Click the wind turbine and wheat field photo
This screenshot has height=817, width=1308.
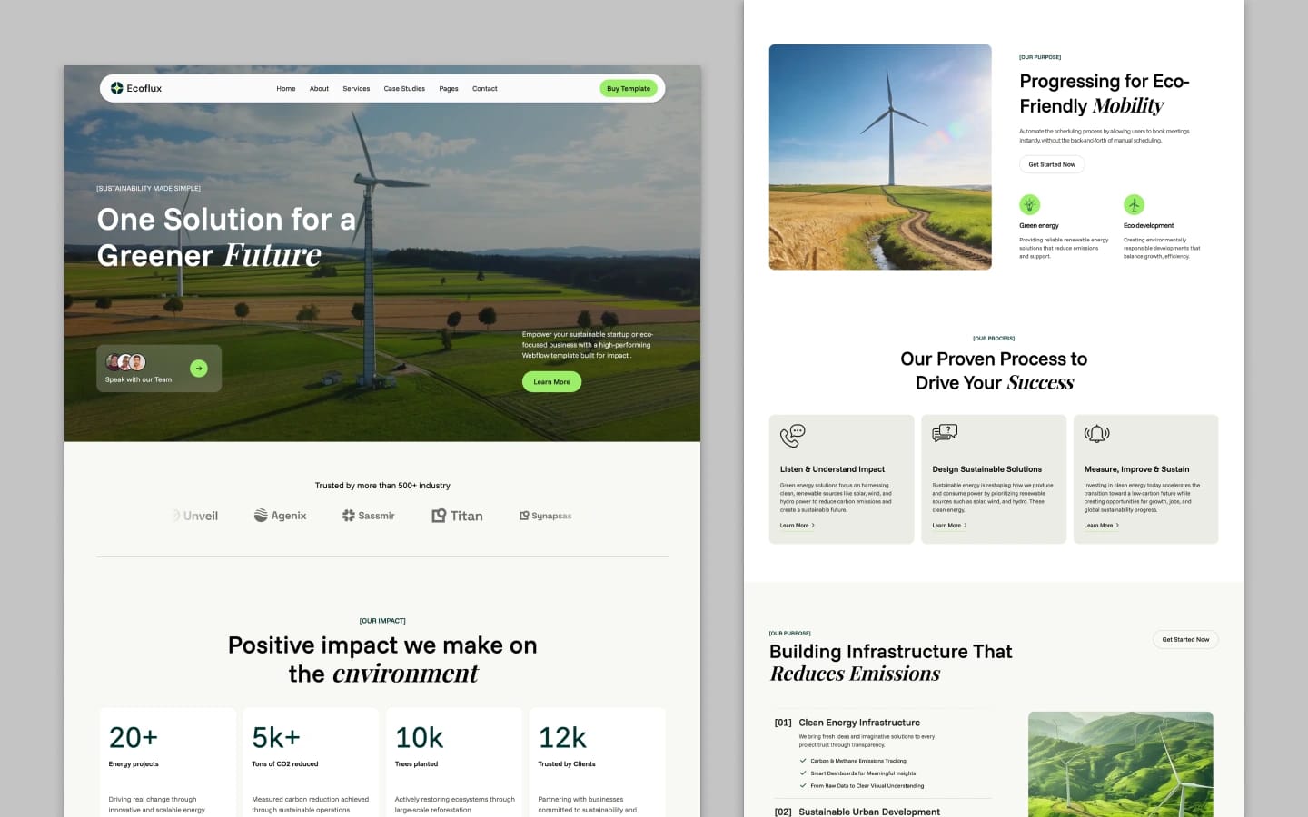tap(880, 157)
